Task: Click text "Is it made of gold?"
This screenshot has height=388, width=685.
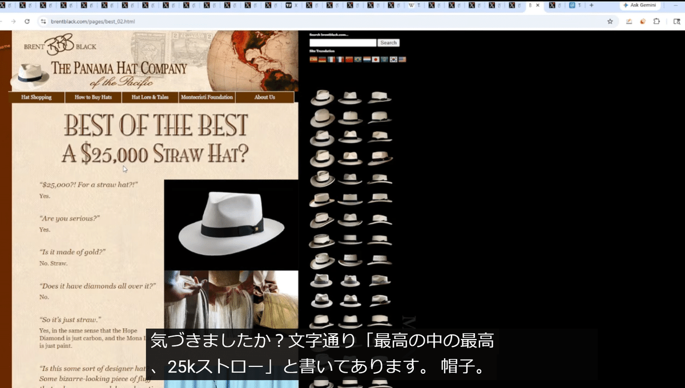Action: (72, 252)
